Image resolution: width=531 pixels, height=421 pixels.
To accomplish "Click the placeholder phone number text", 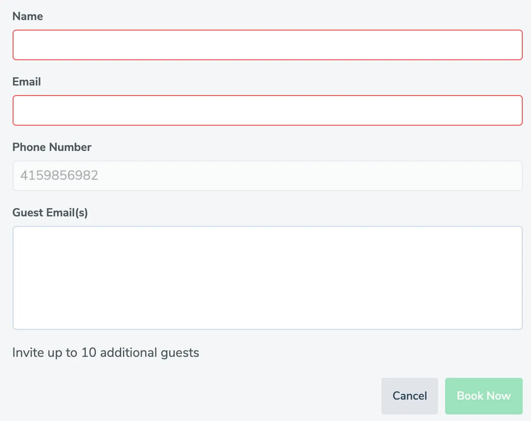I will pos(59,175).
